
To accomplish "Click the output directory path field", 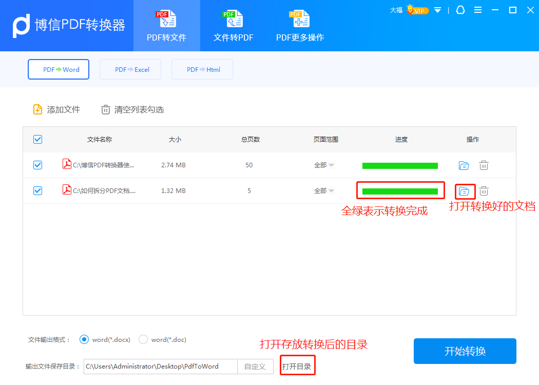I will [160, 367].
